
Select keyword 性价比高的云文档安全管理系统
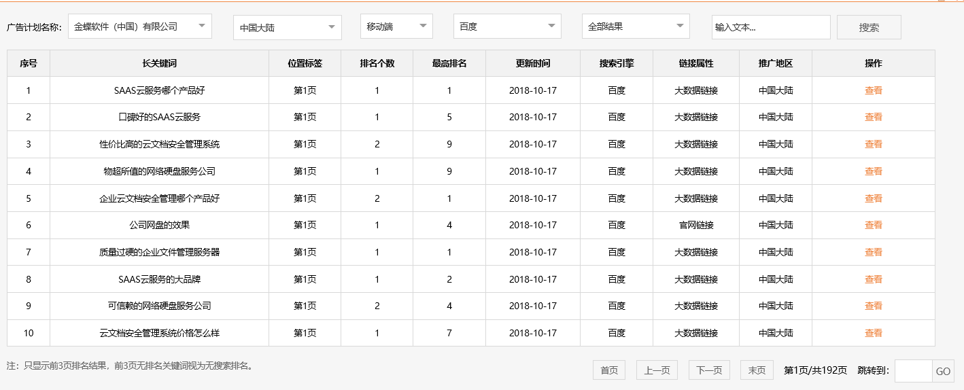[x=160, y=144]
